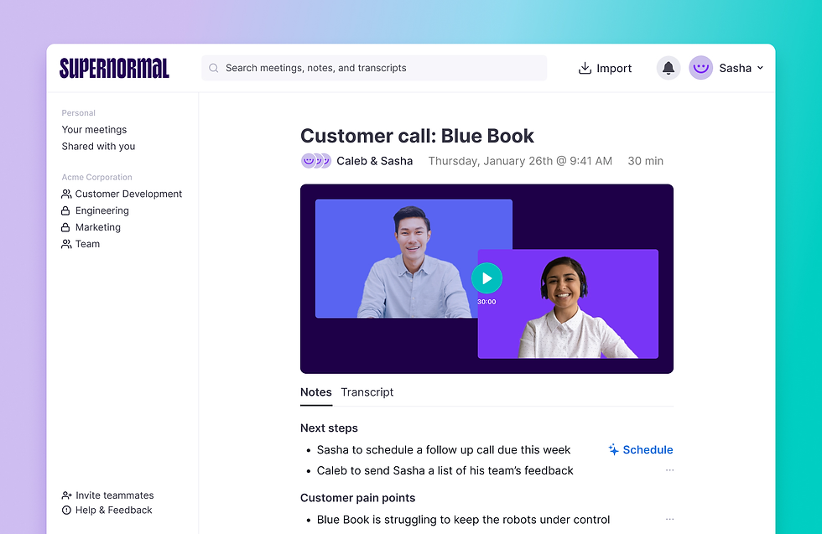This screenshot has width=822, height=534.
Task: Click the Customer pain points heading
Action: coord(357,498)
